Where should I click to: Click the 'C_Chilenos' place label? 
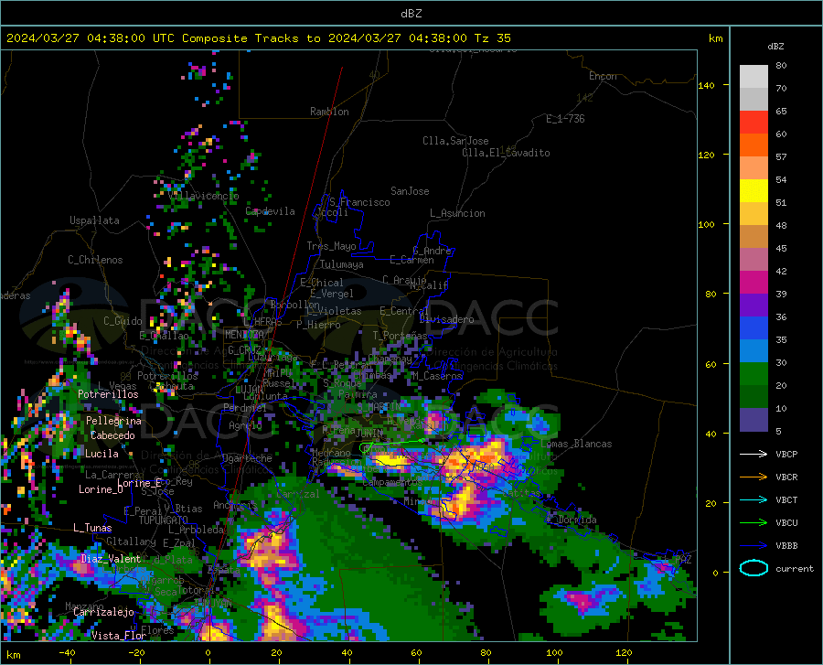(95, 260)
